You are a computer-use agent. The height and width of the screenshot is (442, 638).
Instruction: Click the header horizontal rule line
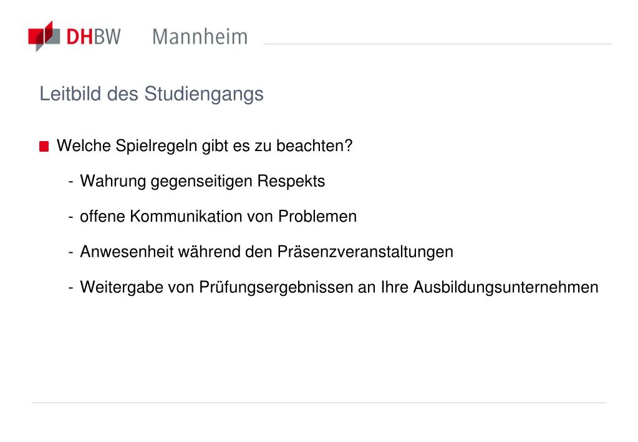(437, 44)
